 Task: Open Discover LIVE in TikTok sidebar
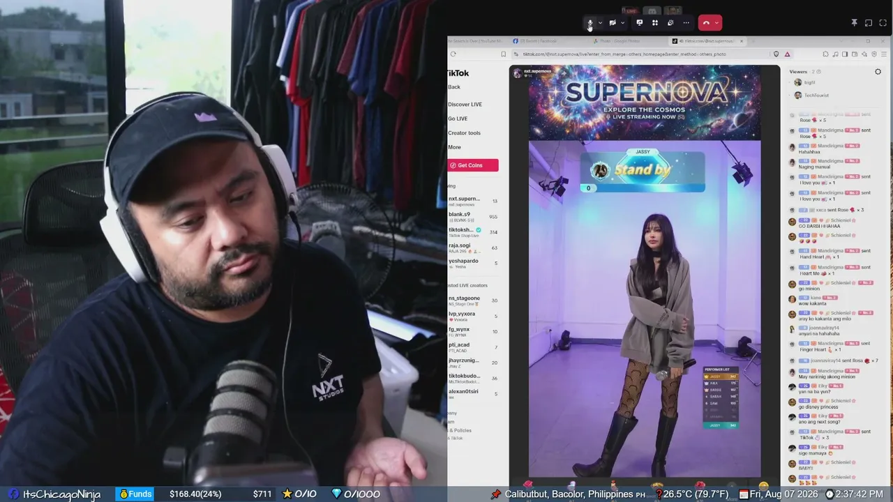pyautogui.click(x=465, y=105)
